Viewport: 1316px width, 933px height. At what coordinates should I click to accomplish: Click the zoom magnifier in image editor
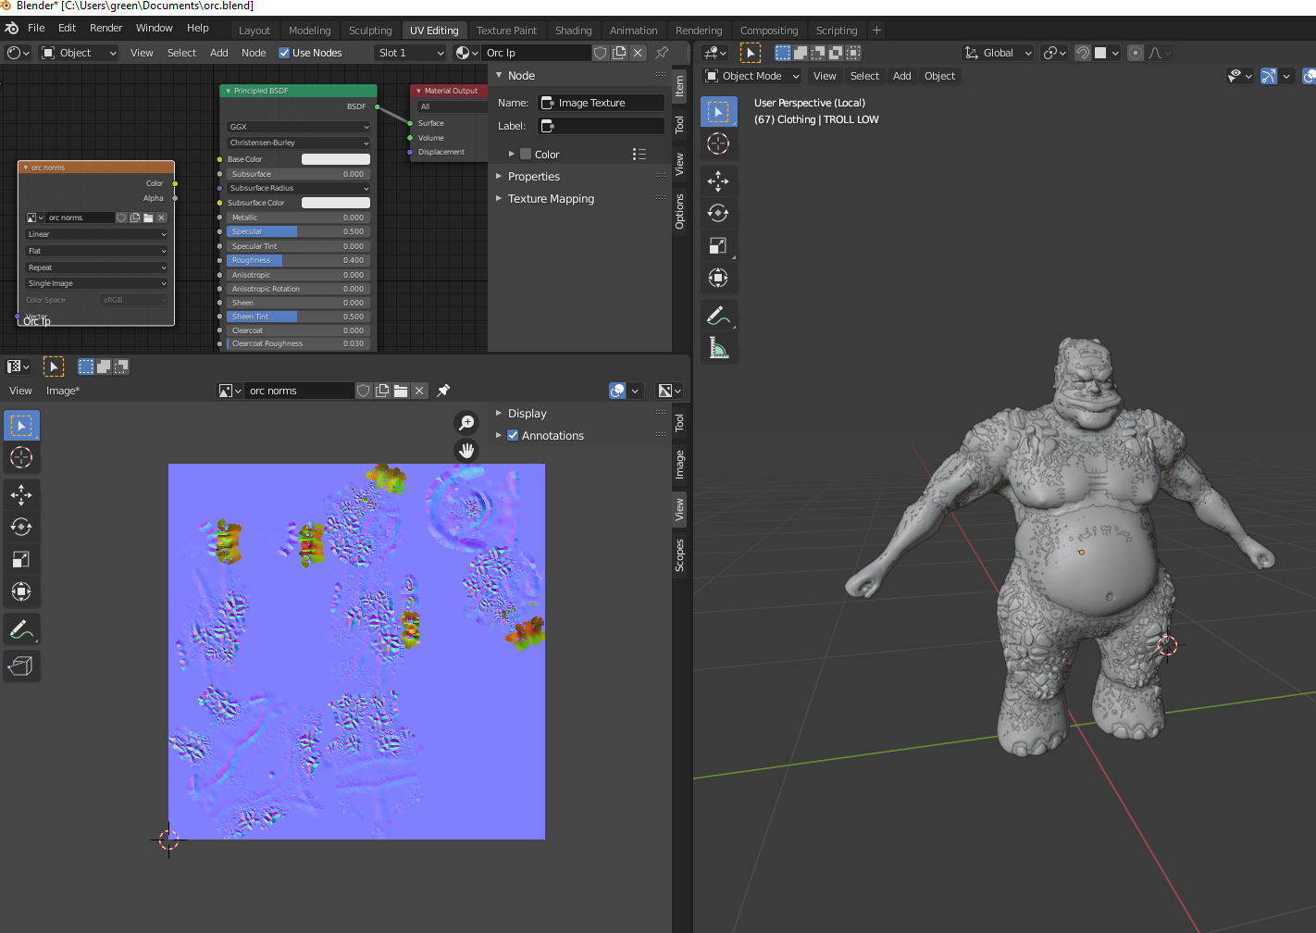pos(467,423)
